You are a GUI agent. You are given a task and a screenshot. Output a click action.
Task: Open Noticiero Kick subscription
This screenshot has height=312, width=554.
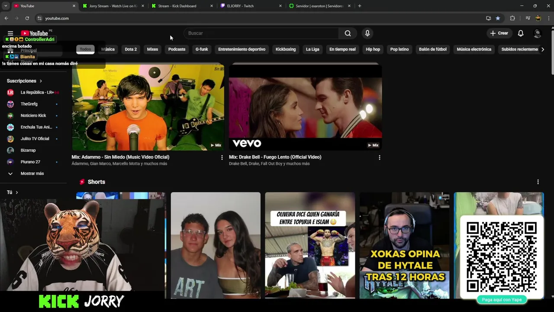(33, 116)
